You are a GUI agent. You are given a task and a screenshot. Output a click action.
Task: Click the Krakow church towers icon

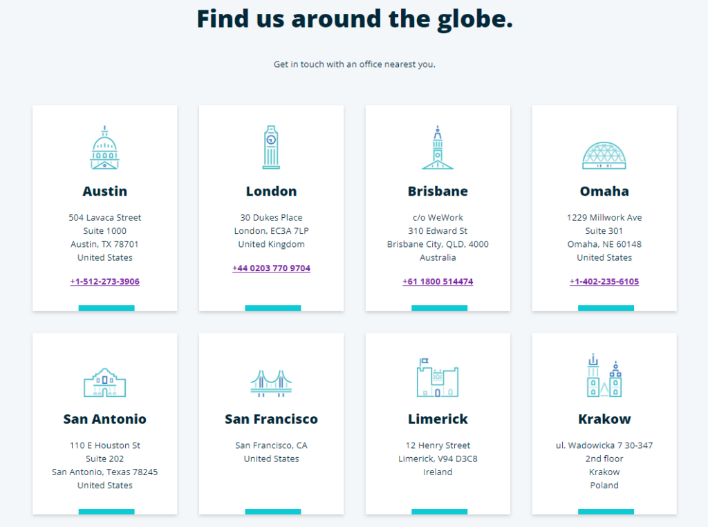pos(604,377)
